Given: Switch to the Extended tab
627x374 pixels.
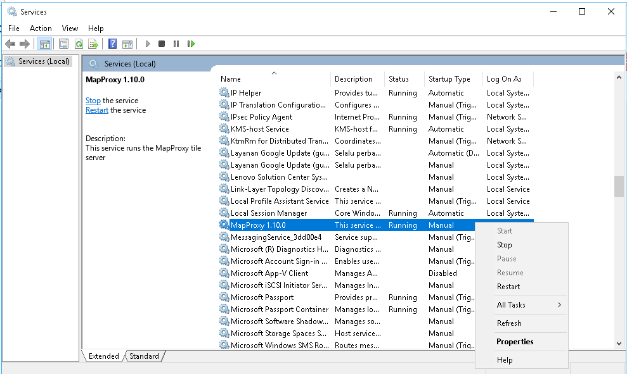Looking at the screenshot, I should pos(103,356).
